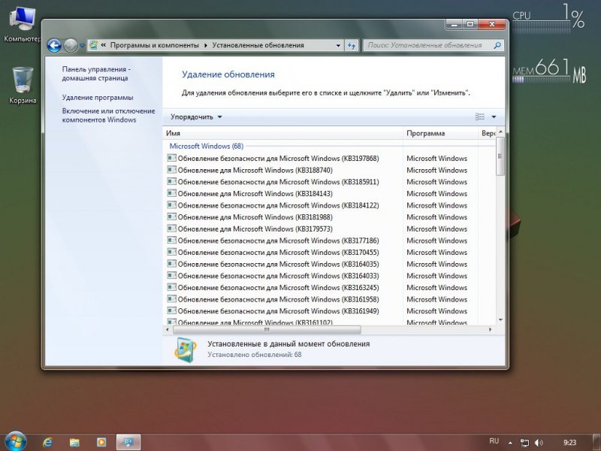Image resolution: width=601 pixels, height=451 pixels.
Task: Select the icon of update KB3181988
Action: click(172, 216)
